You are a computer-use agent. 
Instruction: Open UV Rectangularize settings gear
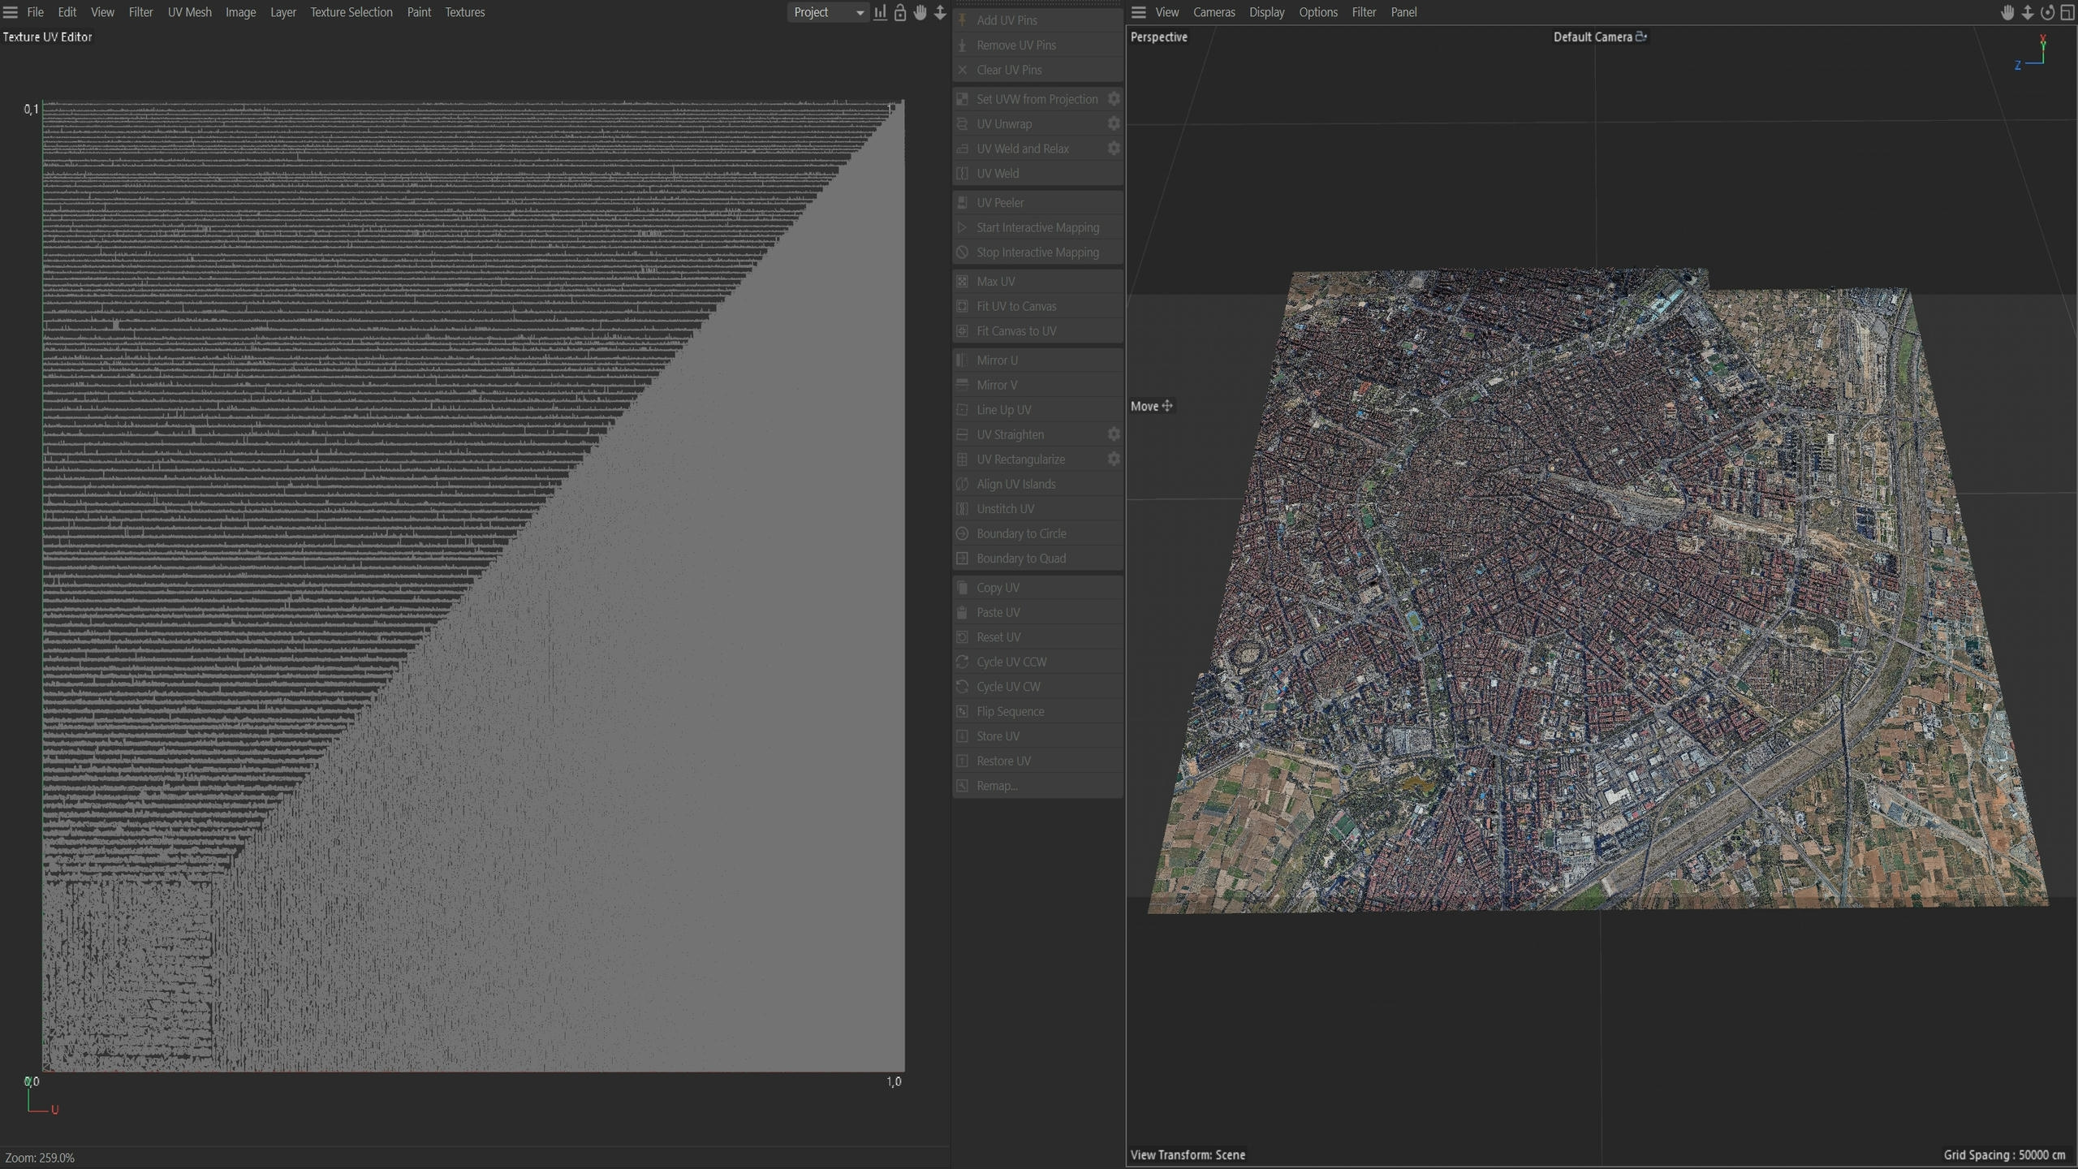pos(1114,459)
